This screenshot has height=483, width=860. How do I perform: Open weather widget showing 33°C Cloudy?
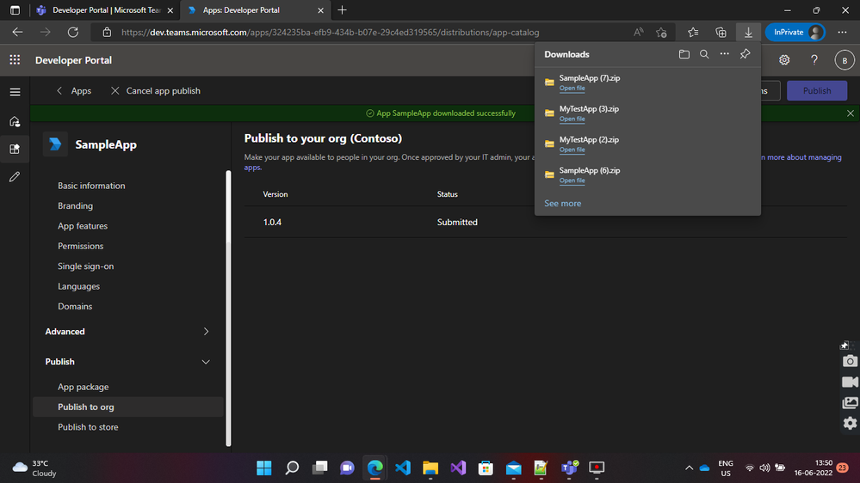(x=34, y=468)
